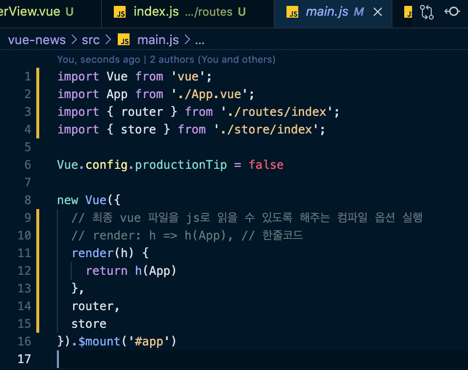The image size is (468, 370).
Task: Expand the src breadcrumb dropdown
Action: tap(90, 40)
